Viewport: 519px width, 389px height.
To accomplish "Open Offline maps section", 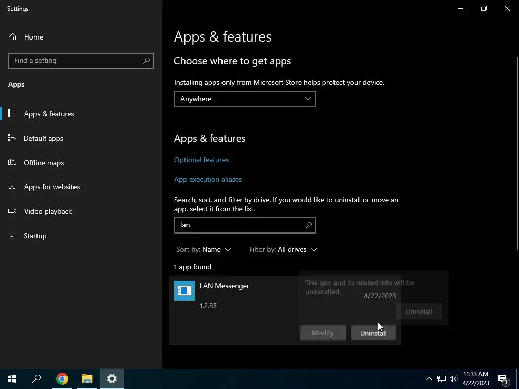I will point(44,163).
